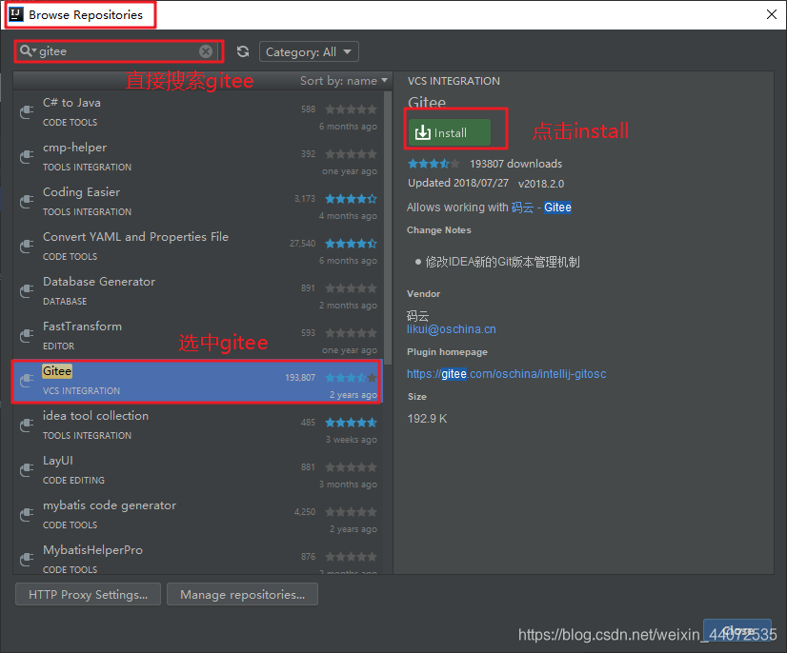The height and width of the screenshot is (653, 787).
Task: Select the Database Generator plugin
Action: (198, 291)
